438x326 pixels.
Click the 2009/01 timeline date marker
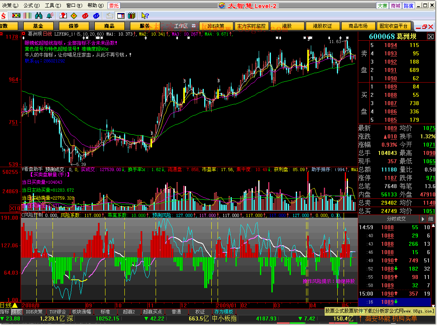click(226, 305)
